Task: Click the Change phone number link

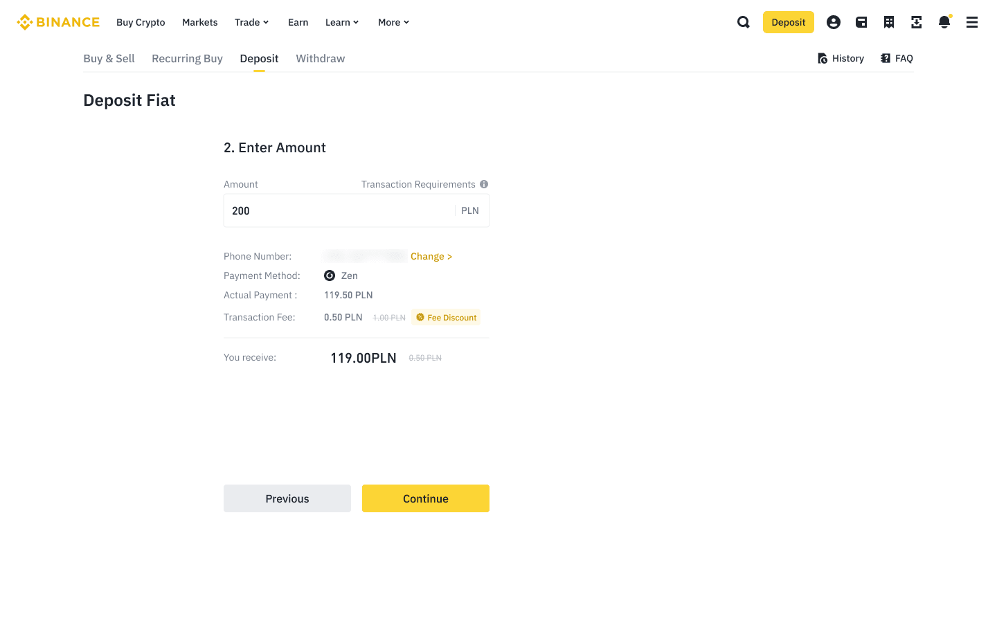Action: click(431, 256)
